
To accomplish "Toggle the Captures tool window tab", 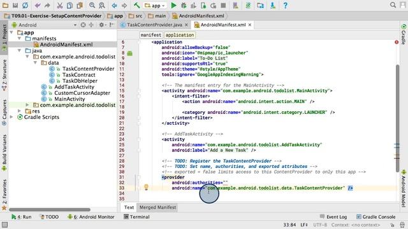I will pos(4,113).
